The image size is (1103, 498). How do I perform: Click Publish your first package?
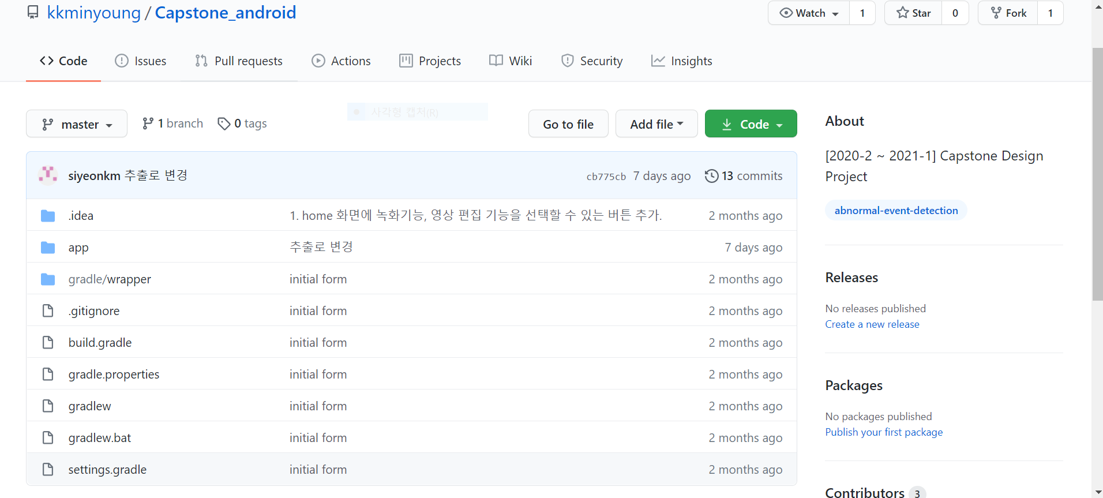(x=884, y=432)
